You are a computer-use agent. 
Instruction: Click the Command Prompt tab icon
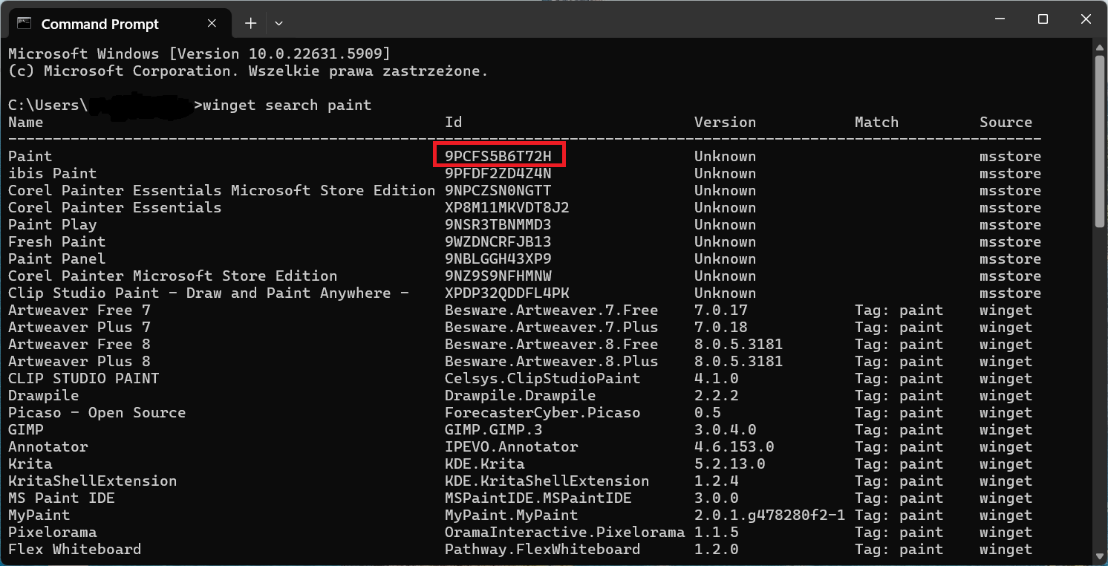point(25,24)
